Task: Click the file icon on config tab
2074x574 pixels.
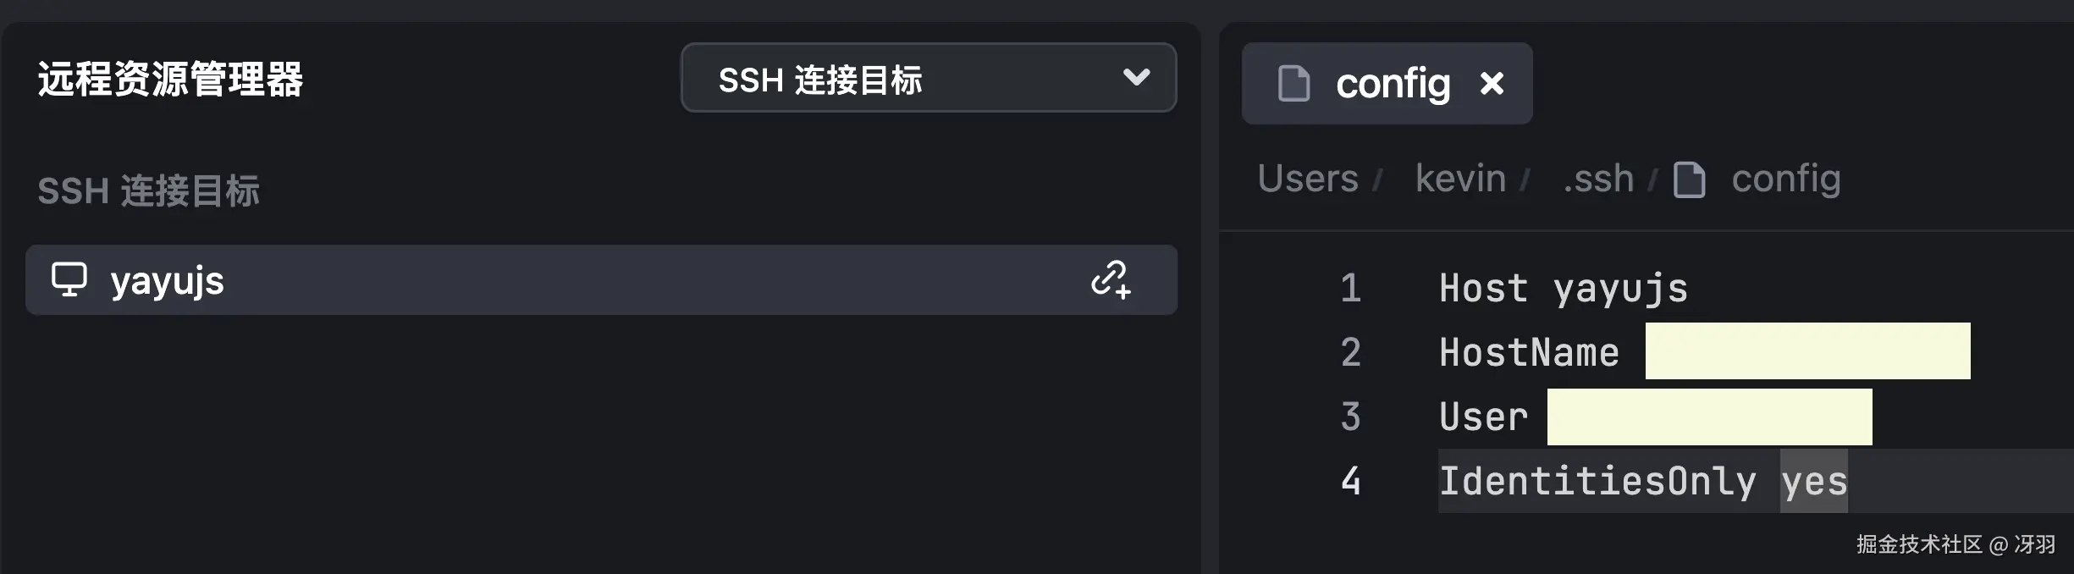Action: point(1293,84)
